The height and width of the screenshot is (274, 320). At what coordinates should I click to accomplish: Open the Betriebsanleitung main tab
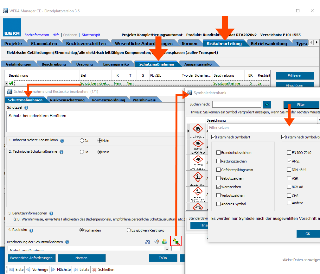(269, 43)
